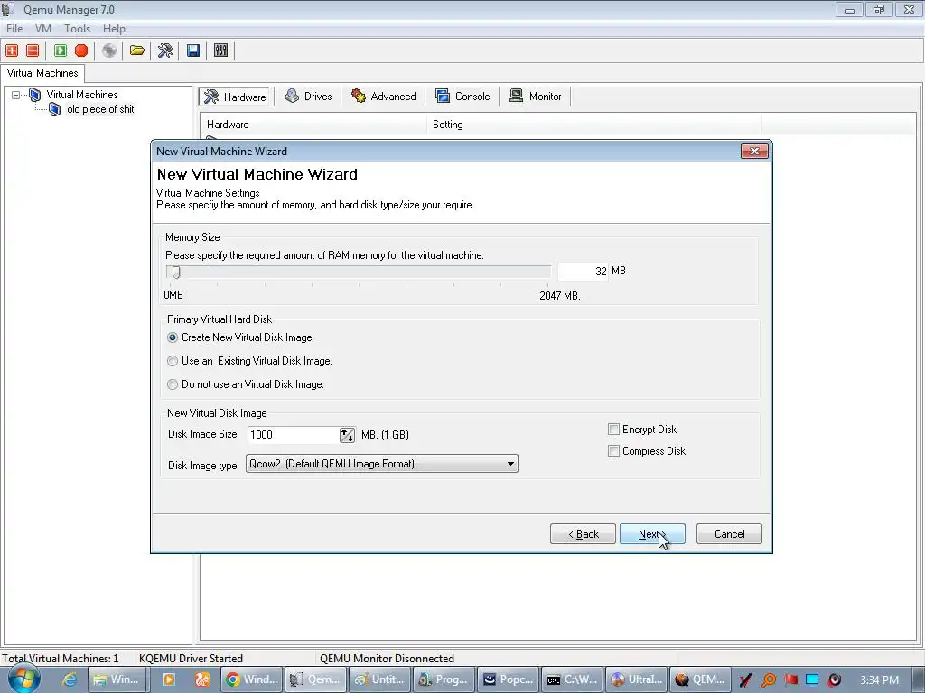The image size is (925, 693).
Task: Launch Internet Explorer from the taskbar
Action: 70,679
